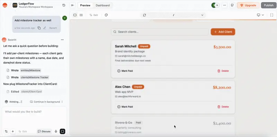Click the Sarah Mitchell client name

tap(126, 46)
